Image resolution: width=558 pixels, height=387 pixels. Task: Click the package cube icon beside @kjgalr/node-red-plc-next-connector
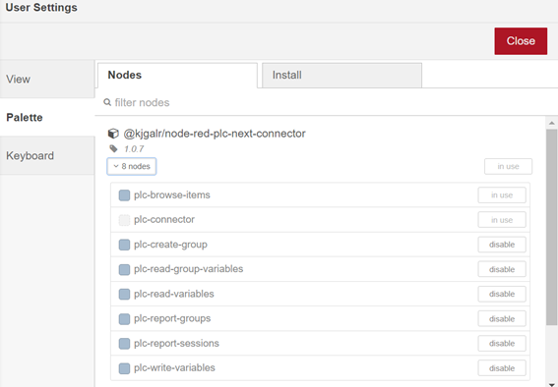point(113,134)
